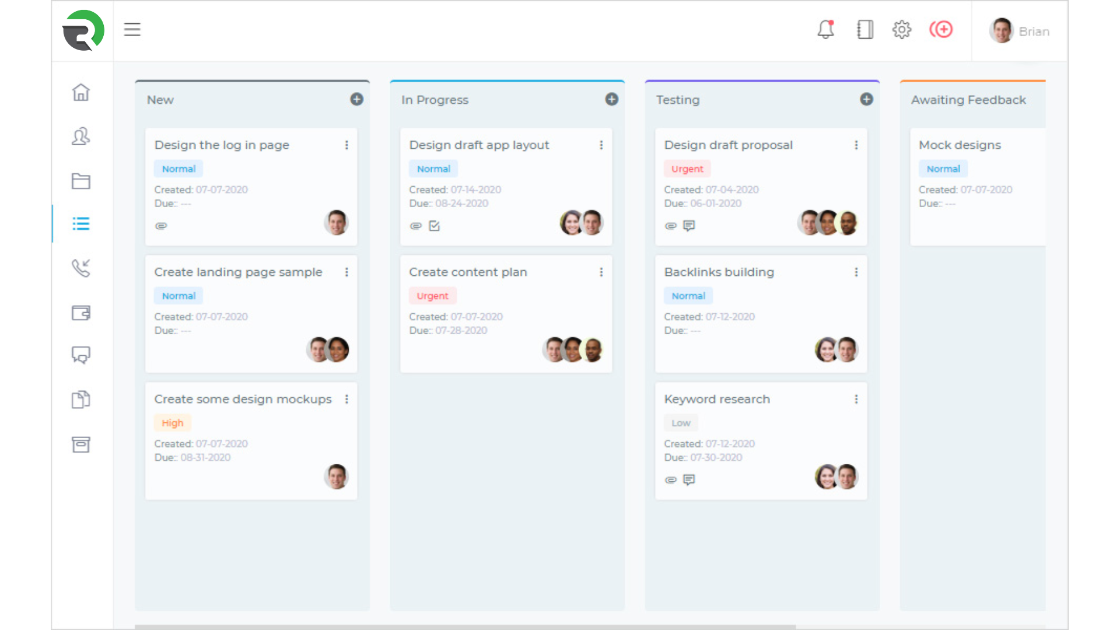
Task: Toggle the hamburger menu to collapse sidebar
Action: pos(132,29)
